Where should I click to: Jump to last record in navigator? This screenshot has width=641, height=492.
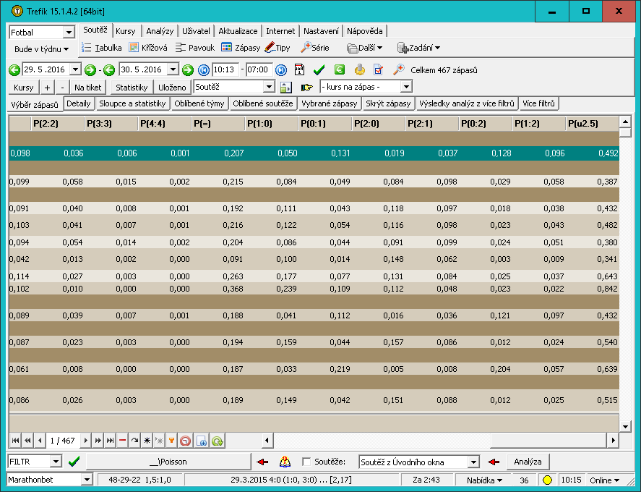111,441
